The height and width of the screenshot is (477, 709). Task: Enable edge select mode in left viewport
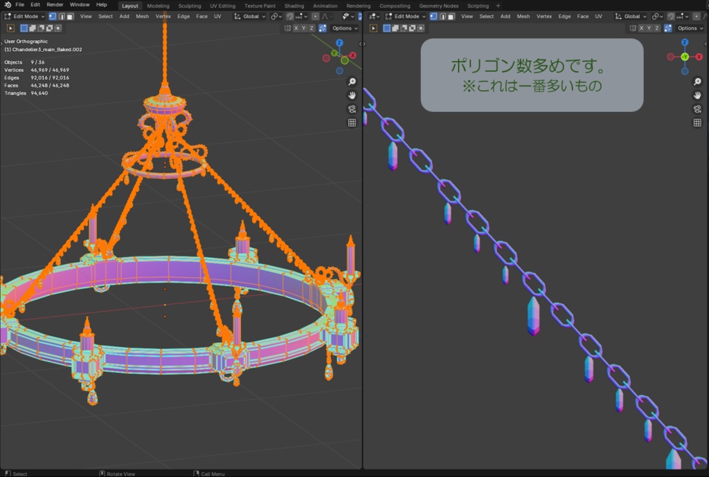click(62, 17)
